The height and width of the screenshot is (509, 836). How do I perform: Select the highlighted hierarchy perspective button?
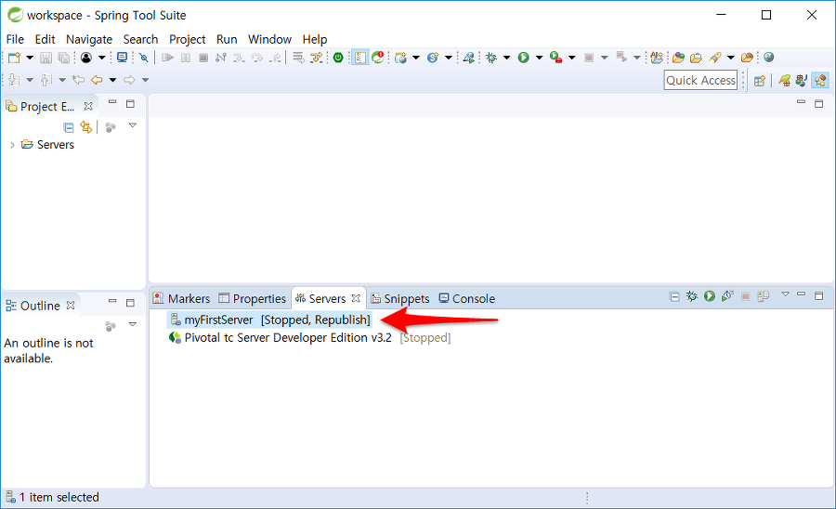(x=820, y=81)
